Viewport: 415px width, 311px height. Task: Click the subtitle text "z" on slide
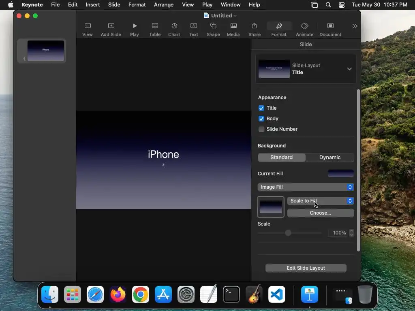(x=163, y=165)
